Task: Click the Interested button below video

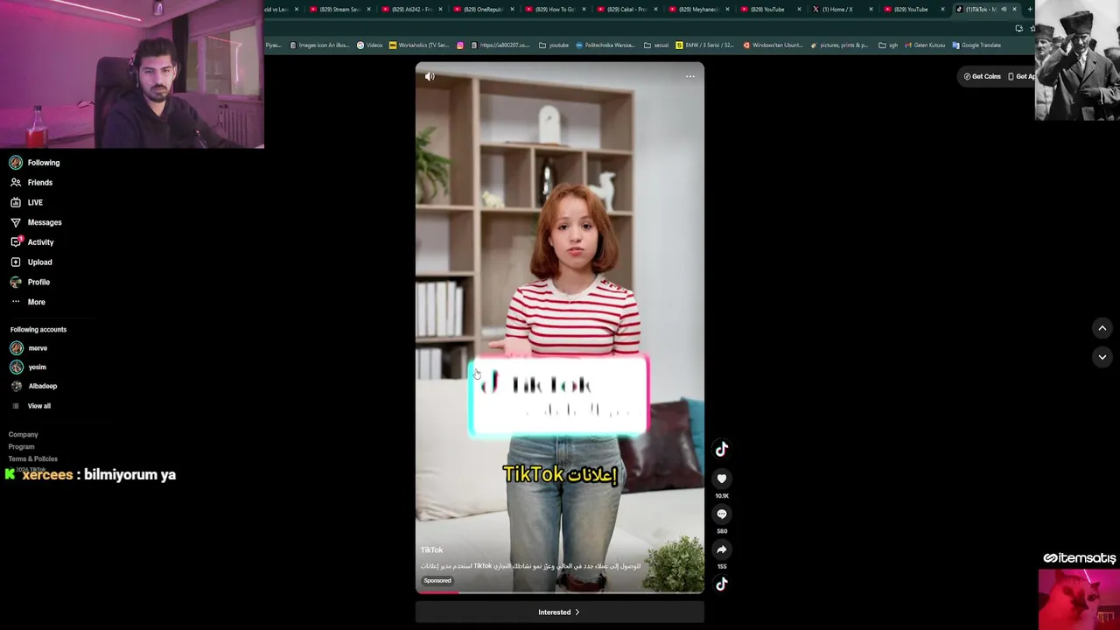Action: [559, 612]
